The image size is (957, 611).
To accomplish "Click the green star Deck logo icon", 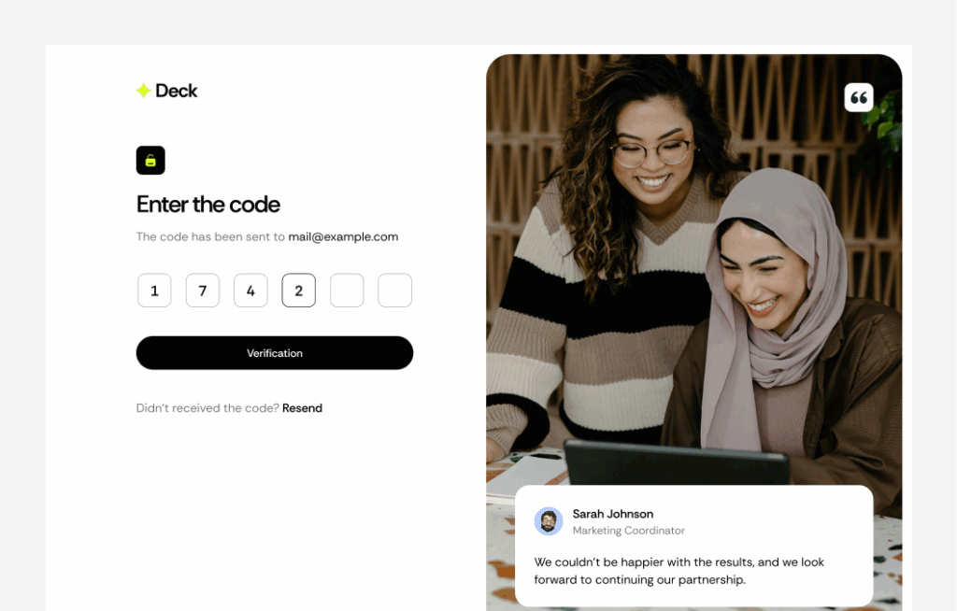I will tap(143, 91).
